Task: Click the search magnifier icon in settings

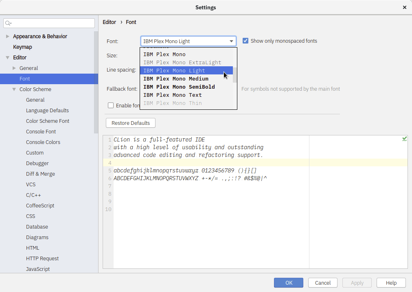Action: 9,23
